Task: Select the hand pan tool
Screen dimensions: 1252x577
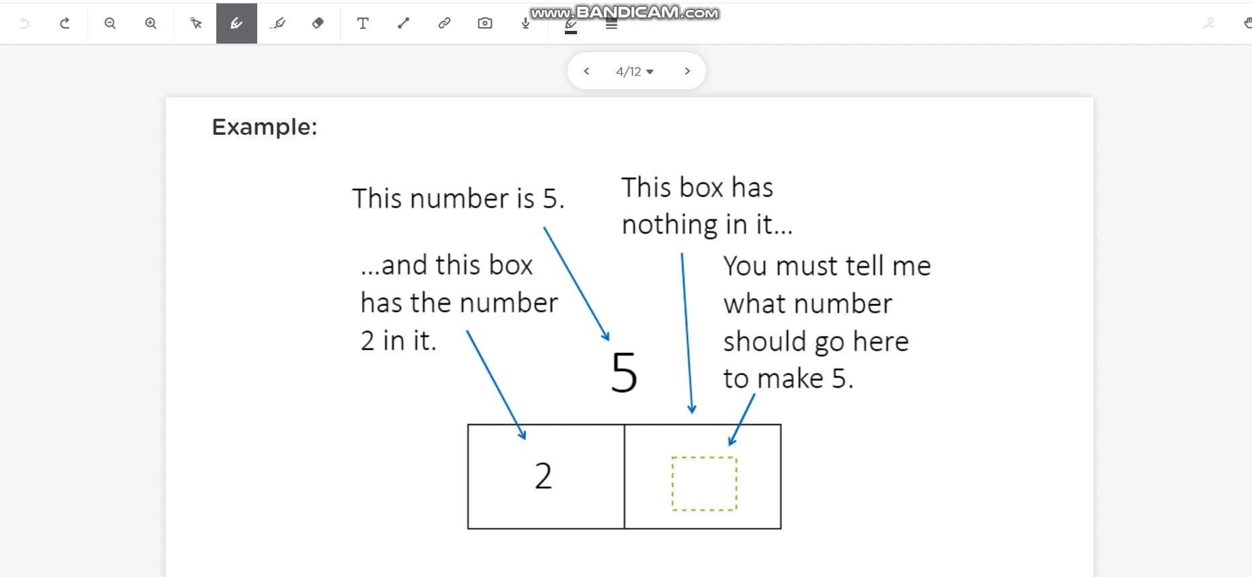Action: click(1247, 23)
